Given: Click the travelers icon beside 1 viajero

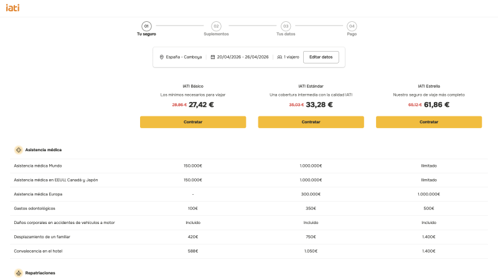Looking at the screenshot, I should (280, 57).
